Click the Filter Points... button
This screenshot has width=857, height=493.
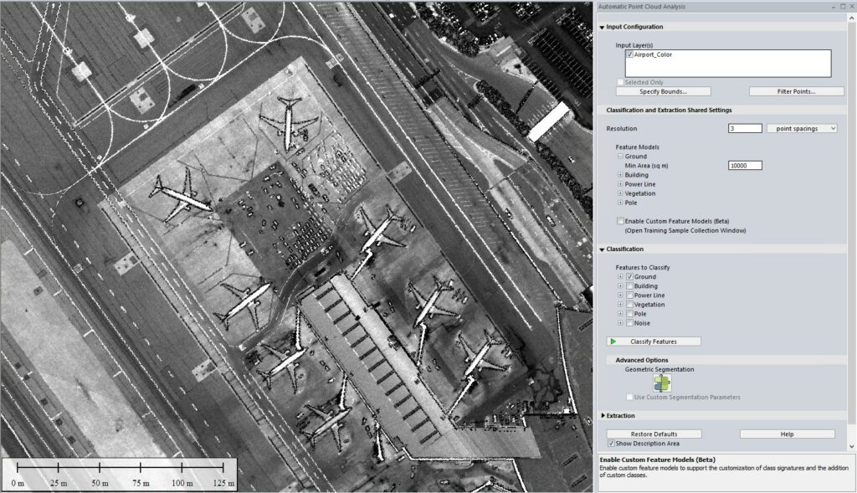coord(797,92)
